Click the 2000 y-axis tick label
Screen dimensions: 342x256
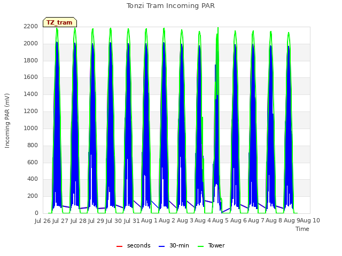pos(31,44)
